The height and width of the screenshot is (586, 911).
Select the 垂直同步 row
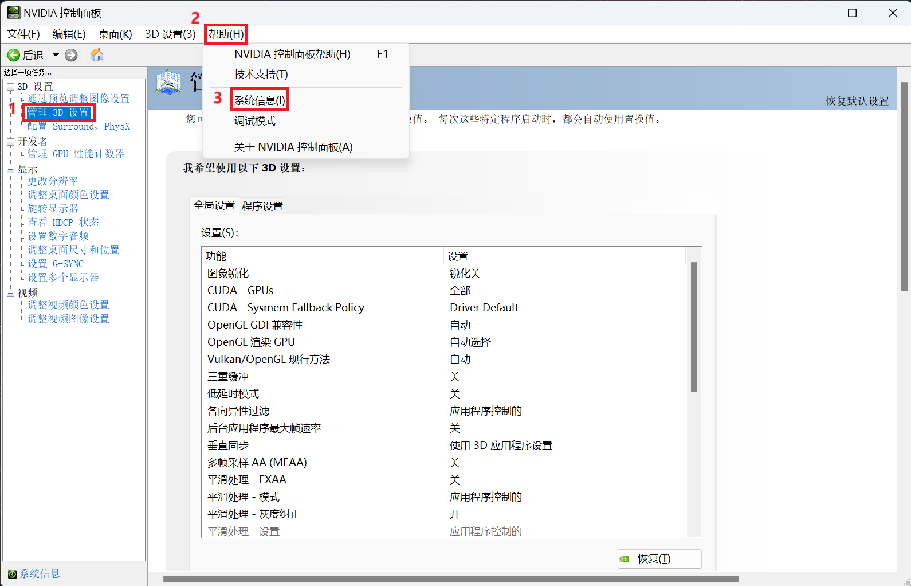coord(444,446)
